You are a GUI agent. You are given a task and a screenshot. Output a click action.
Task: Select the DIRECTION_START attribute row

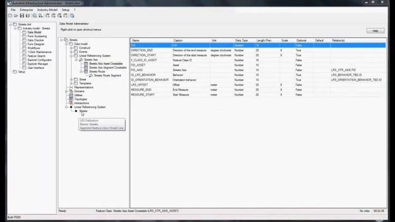[x=258, y=55]
